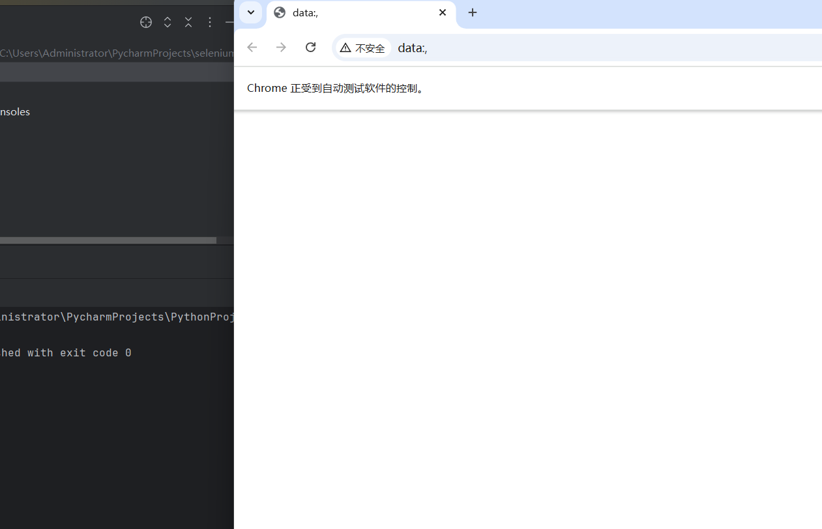Reload the data:, page
Screen dimensions: 822x529
310,47
